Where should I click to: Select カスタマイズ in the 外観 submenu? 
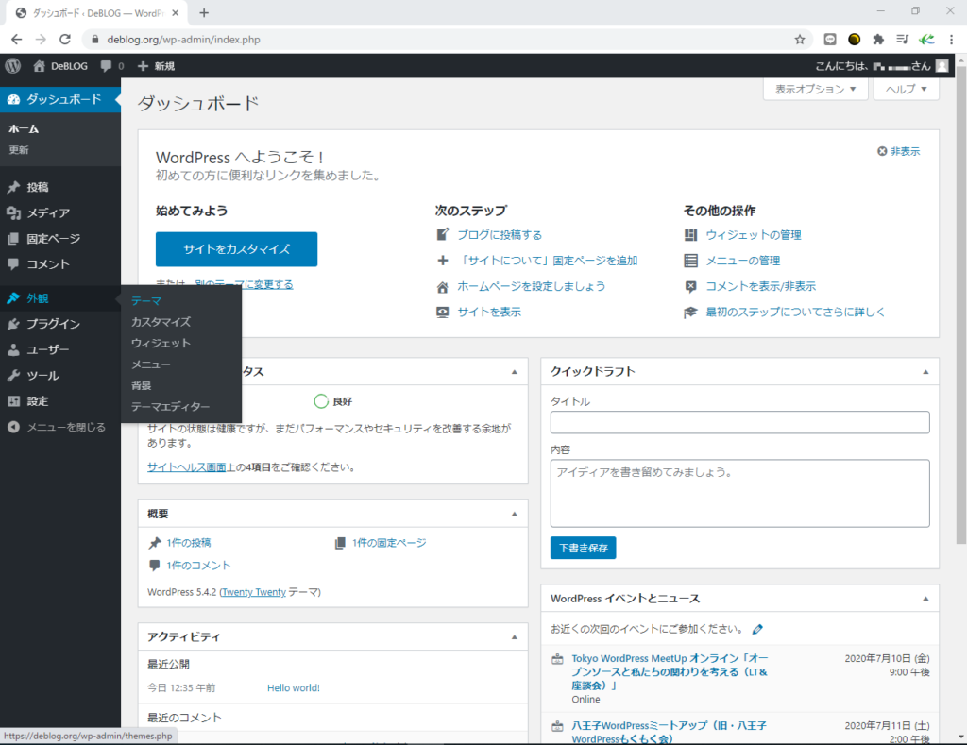pyautogui.click(x=161, y=322)
